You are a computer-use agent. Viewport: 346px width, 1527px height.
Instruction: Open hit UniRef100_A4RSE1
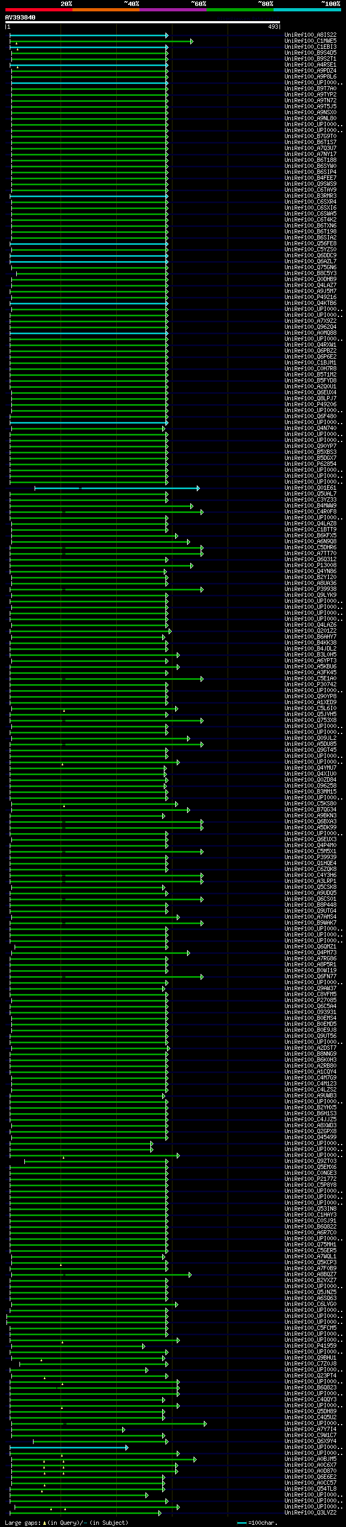pos(310,64)
